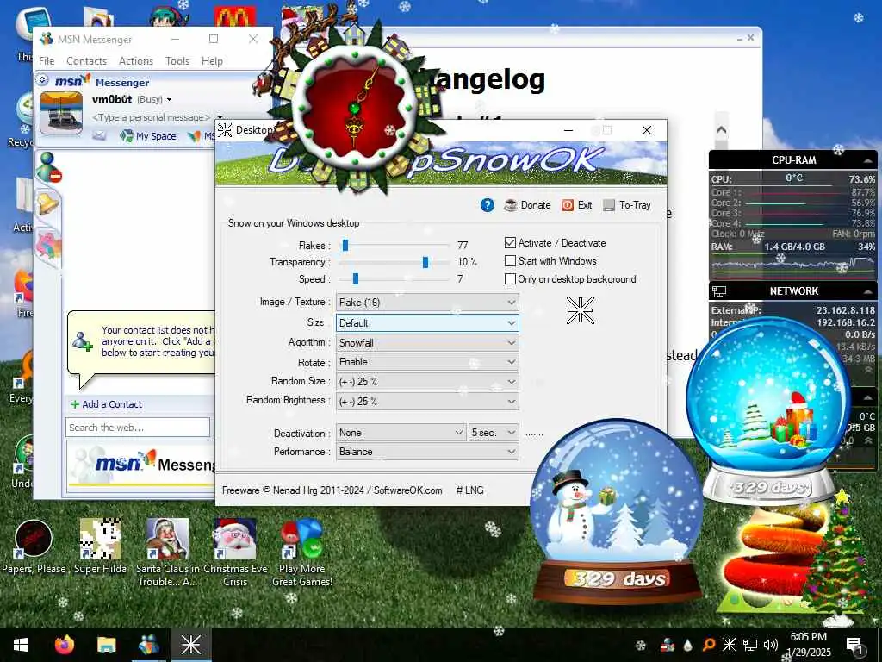Click the # LNG language link

click(469, 490)
